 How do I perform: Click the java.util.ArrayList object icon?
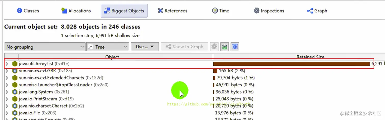(x=15, y=64)
